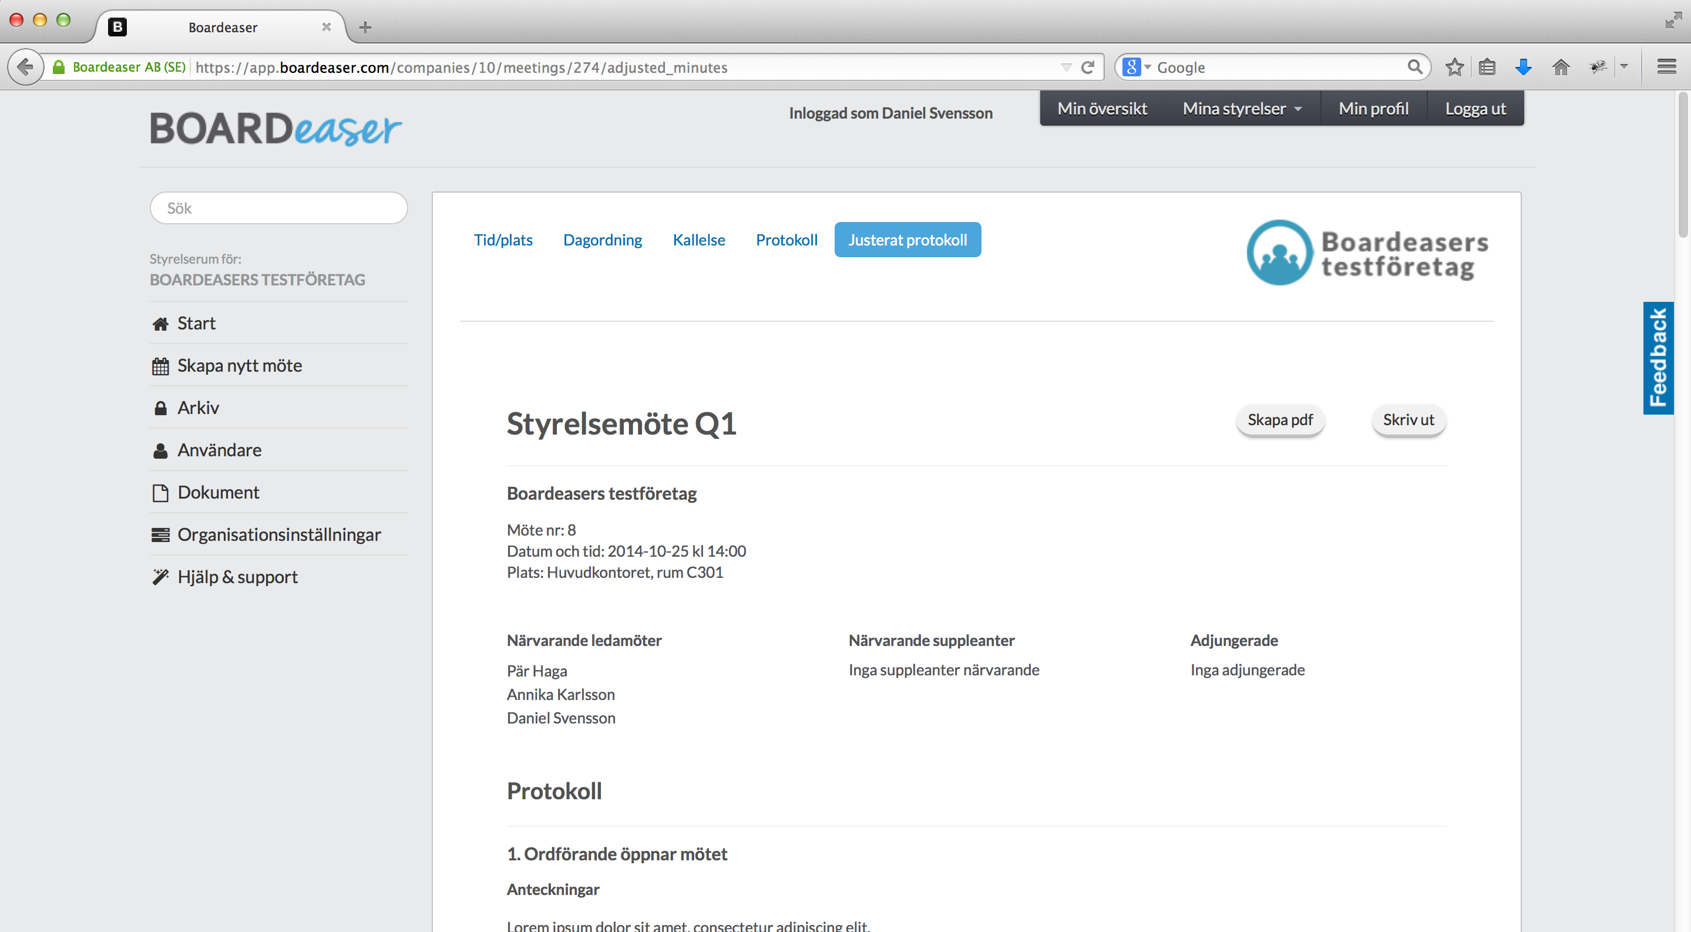
Task: Open the Feedback side tab
Action: pyautogui.click(x=1658, y=358)
